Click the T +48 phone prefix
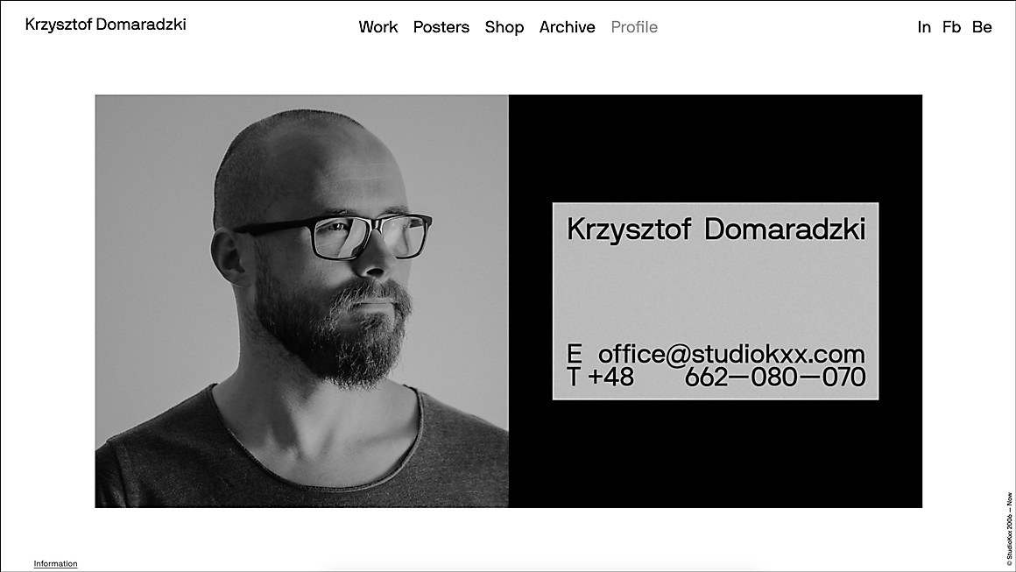This screenshot has height=572, width=1016. pos(600,377)
